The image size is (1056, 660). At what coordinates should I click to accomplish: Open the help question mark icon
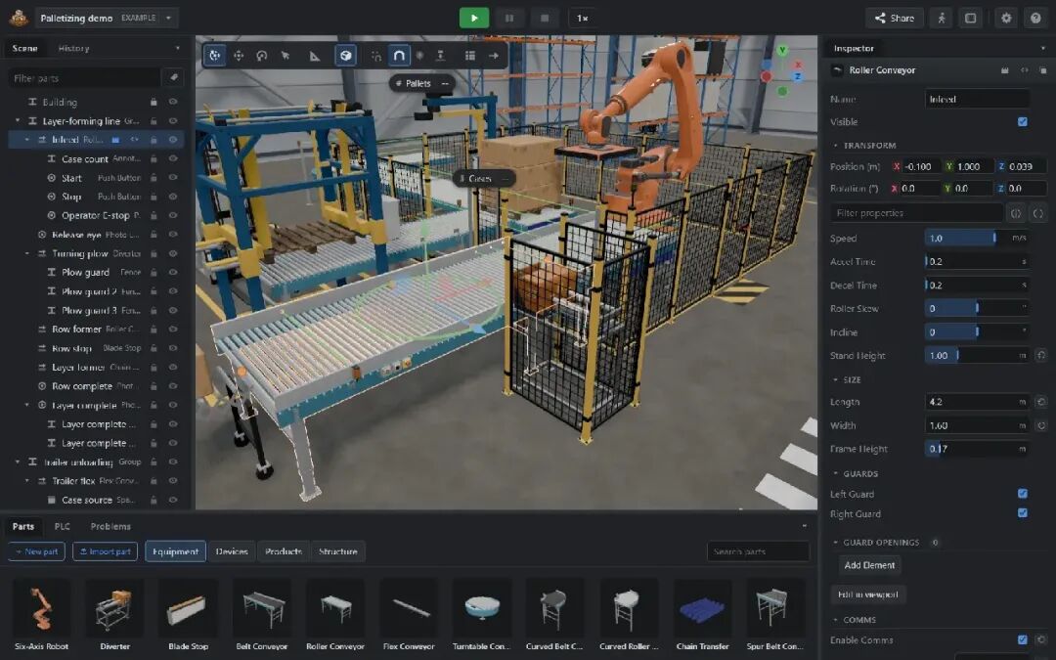coord(1035,19)
